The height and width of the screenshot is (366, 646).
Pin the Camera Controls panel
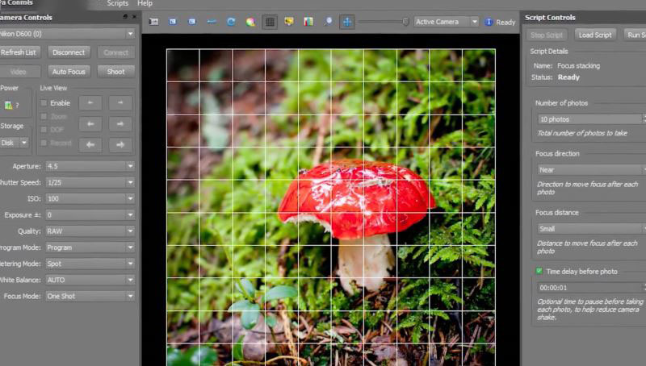tap(125, 17)
